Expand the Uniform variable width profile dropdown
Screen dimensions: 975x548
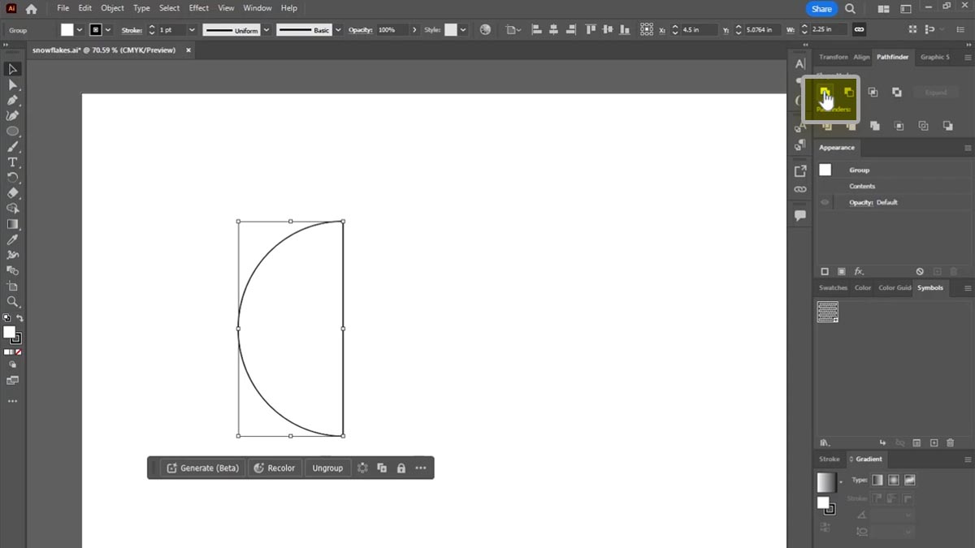tap(266, 30)
